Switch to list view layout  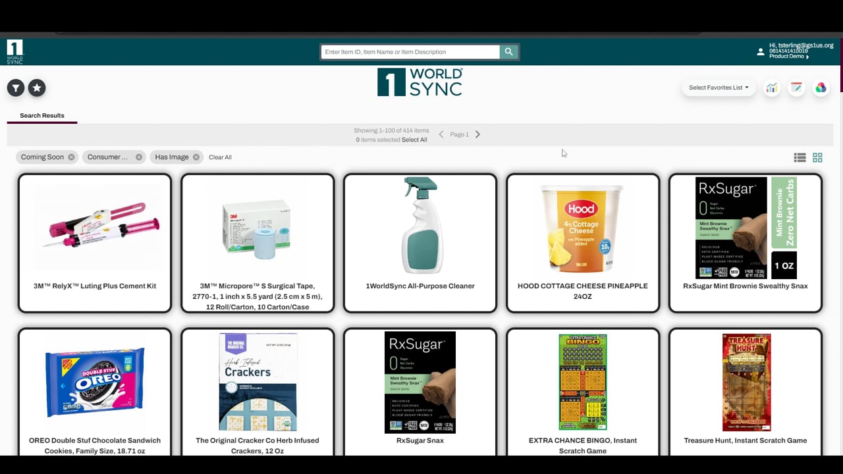(800, 157)
